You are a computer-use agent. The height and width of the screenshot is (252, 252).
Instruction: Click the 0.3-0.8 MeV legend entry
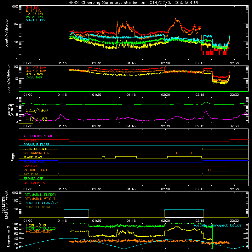coord(36,71)
